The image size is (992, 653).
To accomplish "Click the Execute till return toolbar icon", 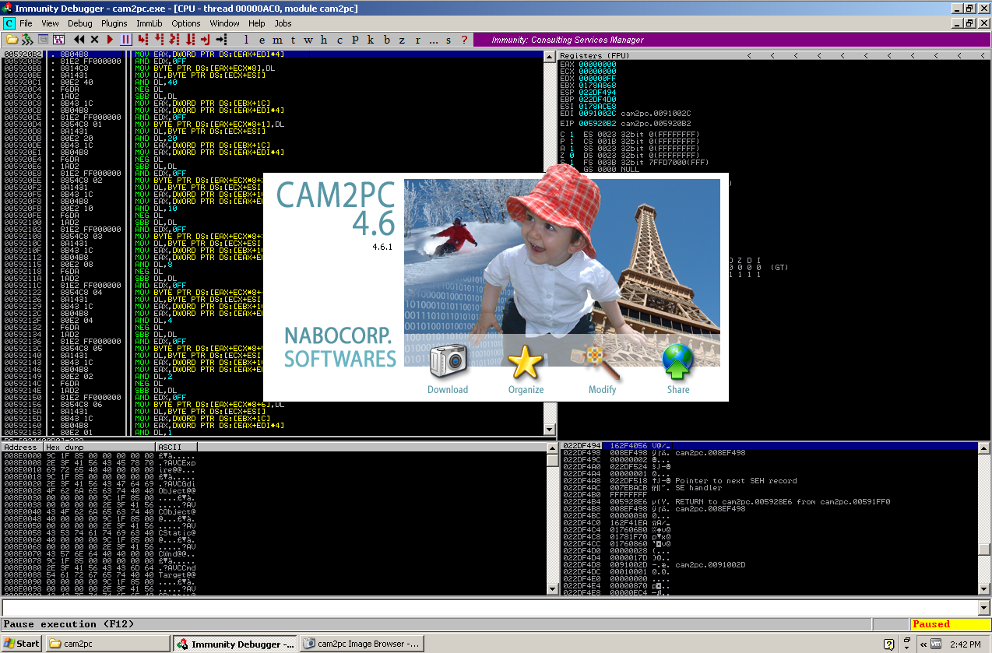I will 205,39.
